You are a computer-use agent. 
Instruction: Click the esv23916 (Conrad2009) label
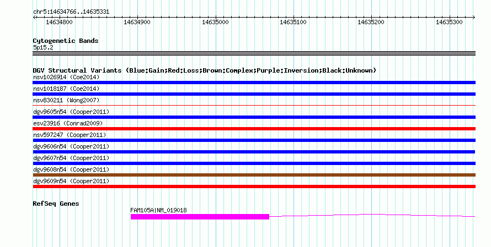[68, 123]
